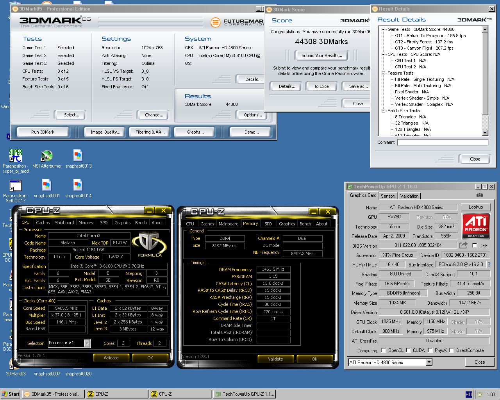Toggle the OpenCL computing checkbox
This screenshot has height=400, width=500.
point(384,350)
